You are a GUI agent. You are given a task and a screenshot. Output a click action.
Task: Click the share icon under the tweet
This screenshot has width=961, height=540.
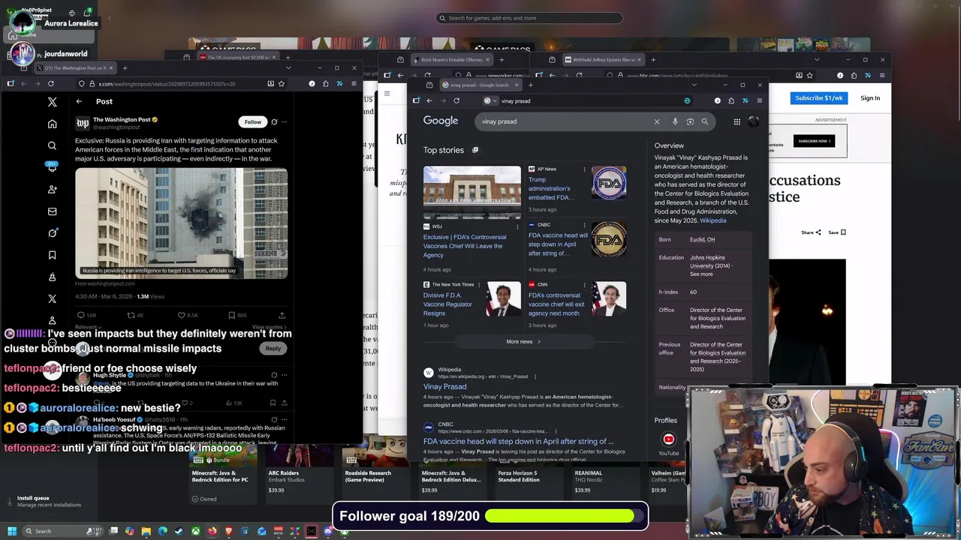click(x=282, y=316)
